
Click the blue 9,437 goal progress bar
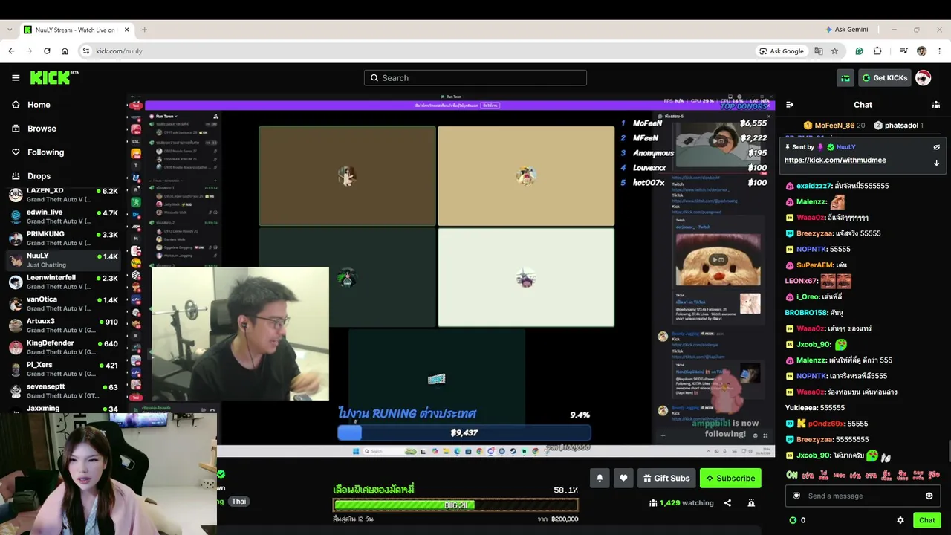point(464,432)
